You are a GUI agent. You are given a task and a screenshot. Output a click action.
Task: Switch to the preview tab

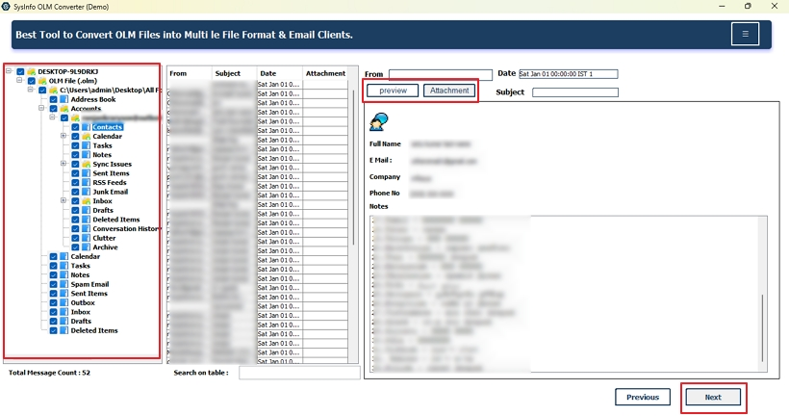[x=393, y=91]
